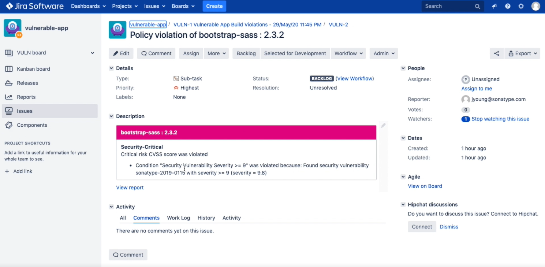
Task: Click the Releases ship icon
Action: [9, 83]
